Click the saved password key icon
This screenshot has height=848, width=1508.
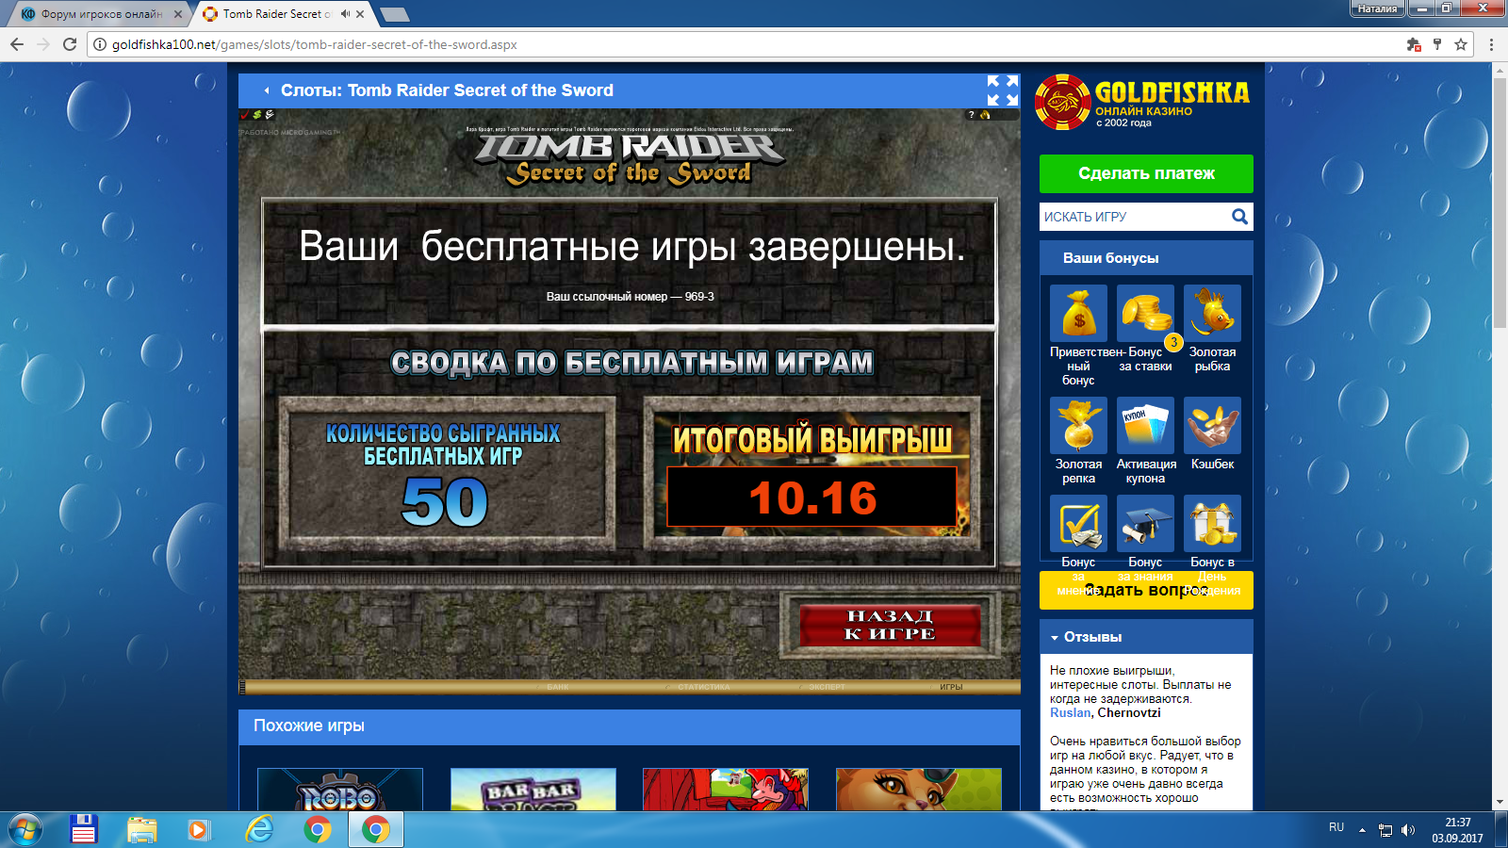(x=1437, y=44)
